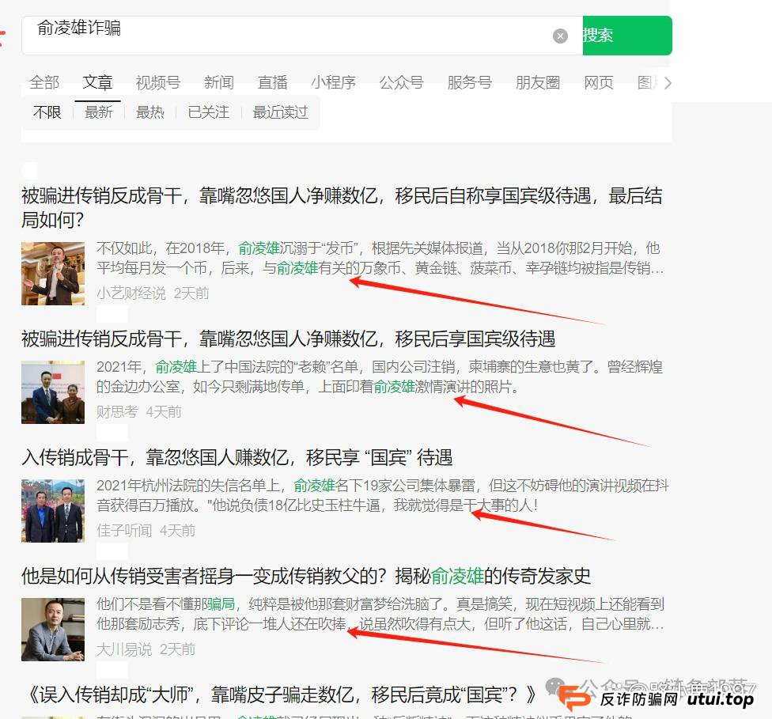Image resolution: width=772 pixels, height=719 pixels.
Task: Filter results to 已关注
Action: (x=208, y=112)
